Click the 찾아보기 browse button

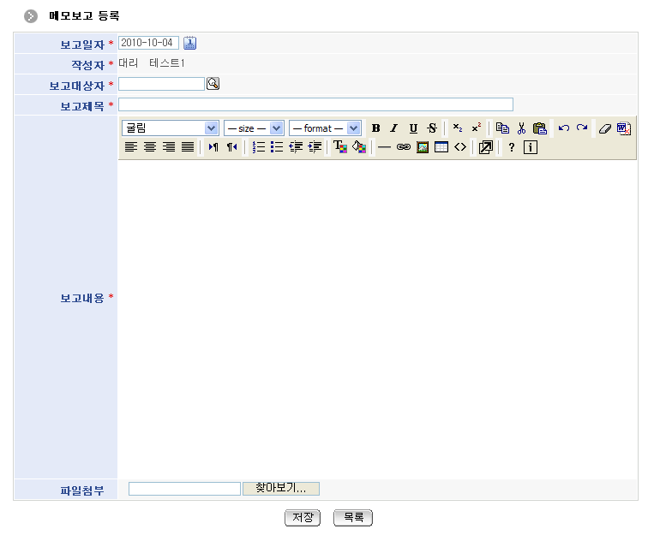click(281, 489)
